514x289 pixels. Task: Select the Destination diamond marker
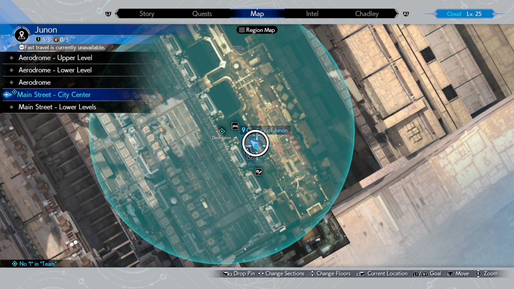pos(222,131)
